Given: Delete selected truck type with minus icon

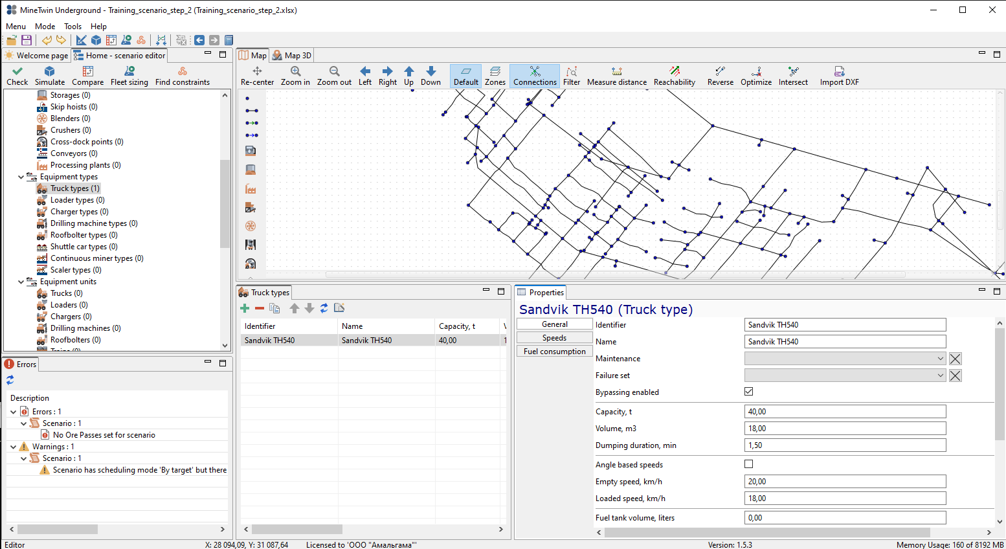Looking at the screenshot, I should (260, 308).
